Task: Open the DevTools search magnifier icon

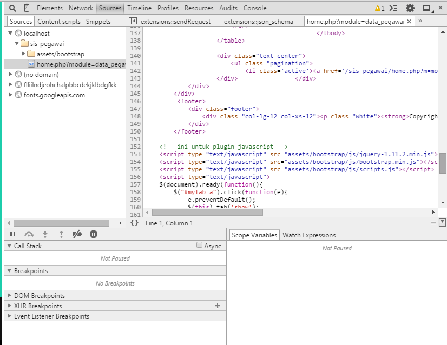Action: click(x=12, y=8)
